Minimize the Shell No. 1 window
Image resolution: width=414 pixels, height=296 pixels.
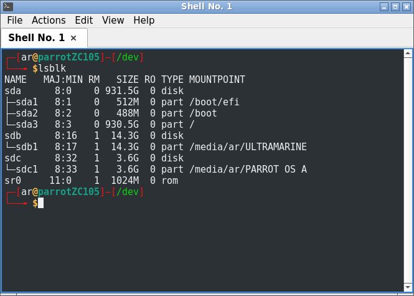click(x=384, y=7)
